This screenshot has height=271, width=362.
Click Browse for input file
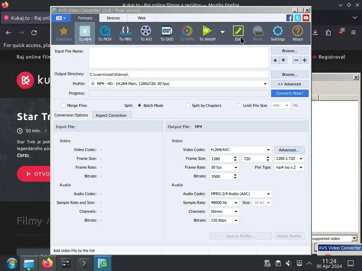point(290,51)
